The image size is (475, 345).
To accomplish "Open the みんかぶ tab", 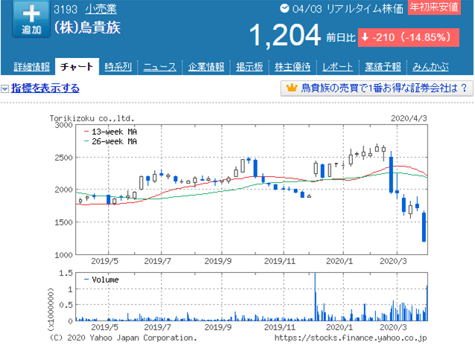I will [430, 67].
